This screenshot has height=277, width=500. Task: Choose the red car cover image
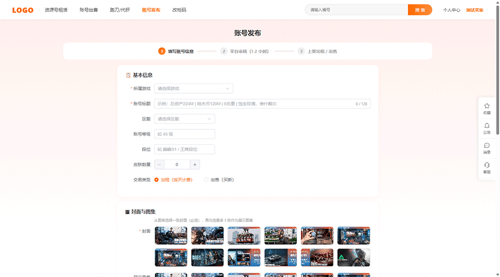(317, 258)
